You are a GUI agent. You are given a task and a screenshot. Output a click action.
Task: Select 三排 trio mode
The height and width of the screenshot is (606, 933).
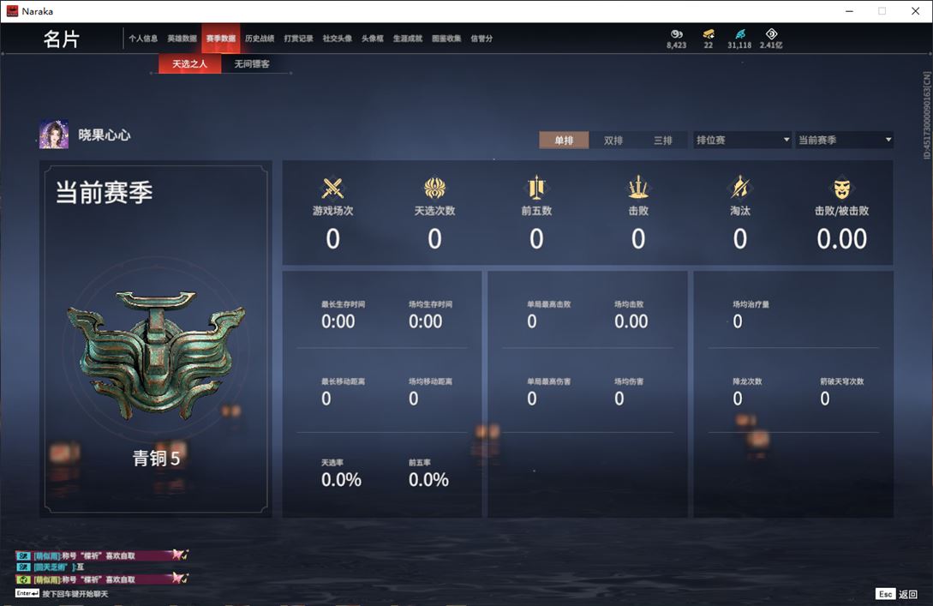[663, 141]
